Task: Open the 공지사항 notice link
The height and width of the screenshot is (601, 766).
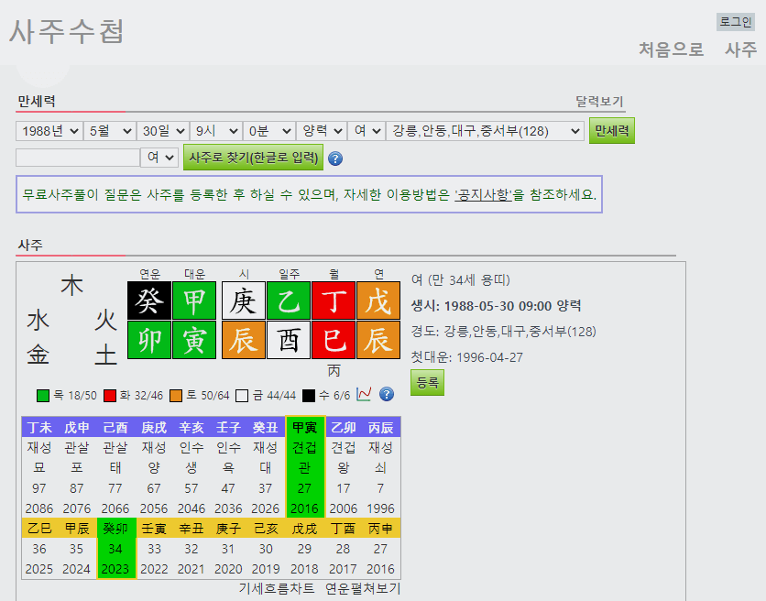Action: coord(484,192)
